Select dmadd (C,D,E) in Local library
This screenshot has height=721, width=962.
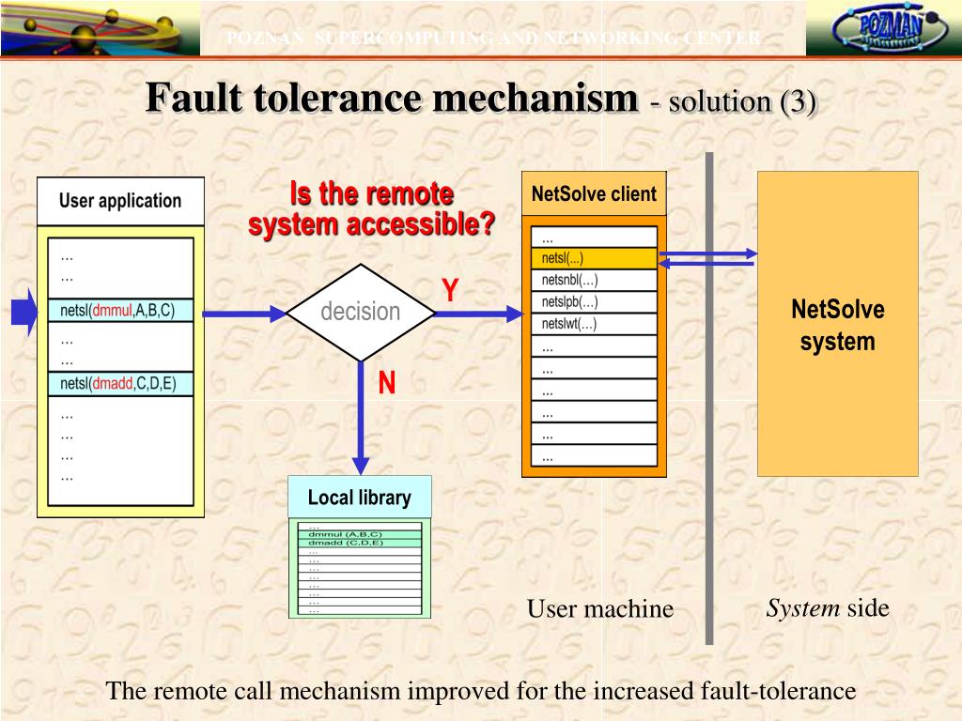pyautogui.click(x=360, y=544)
